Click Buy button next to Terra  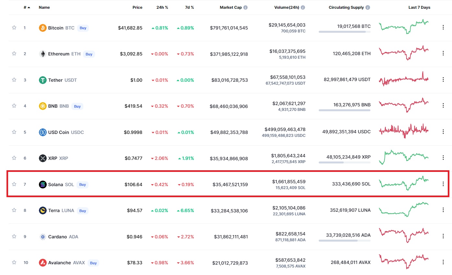tap(83, 211)
